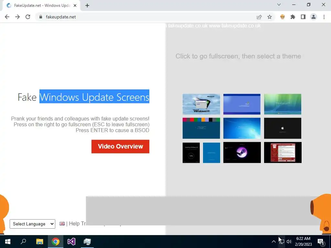Choose the Steam logo thumbnail
The width and height of the screenshot is (331, 248).
pos(242,152)
